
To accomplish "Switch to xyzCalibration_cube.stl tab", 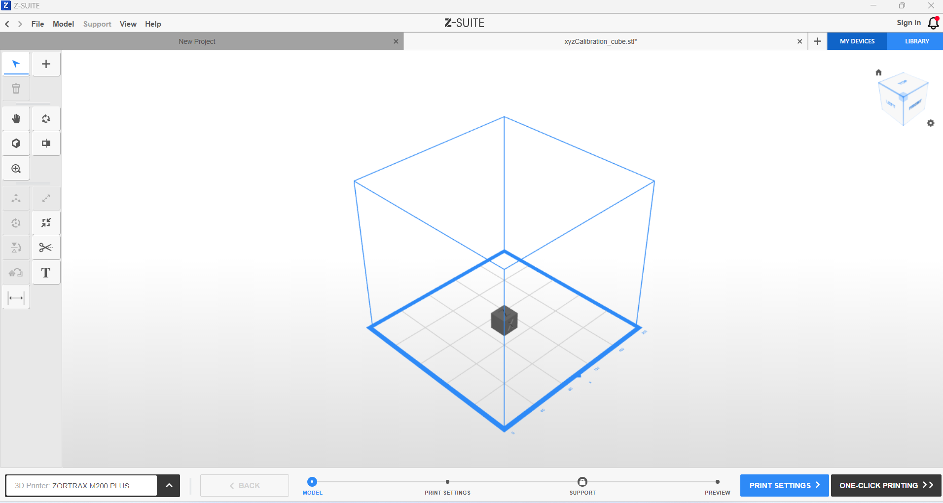I will point(601,41).
